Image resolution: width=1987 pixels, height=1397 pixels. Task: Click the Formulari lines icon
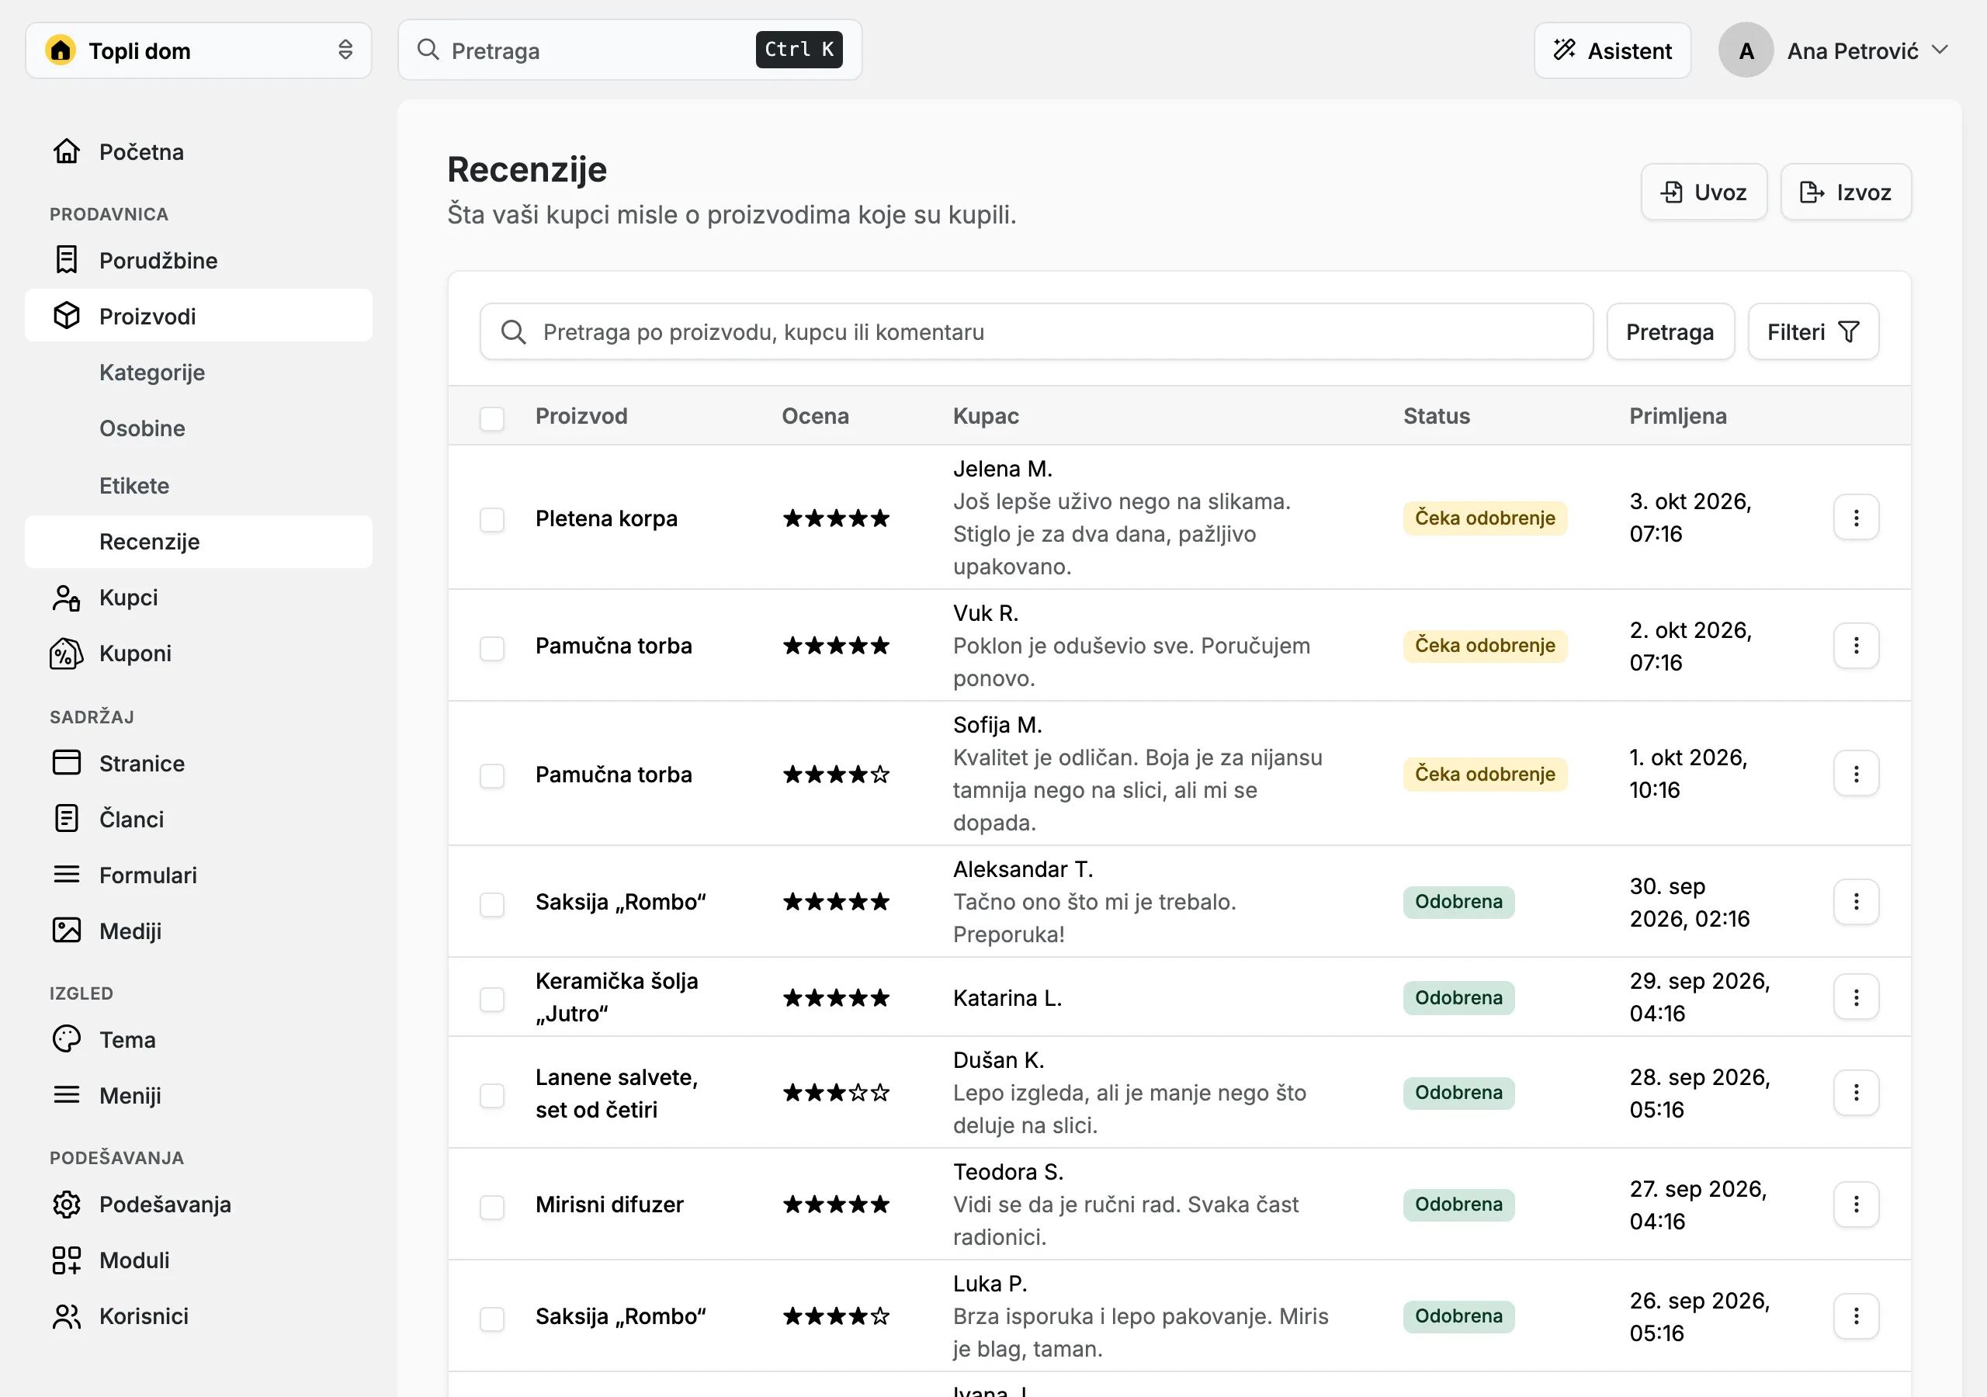coord(67,874)
